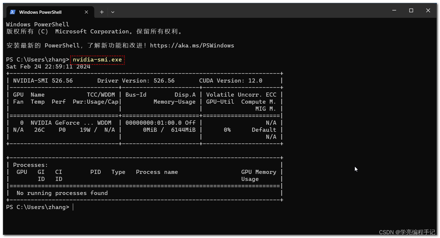Image resolution: width=440 pixels, height=238 pixels.
Task: Click the 'NVIDIA GeForce ...' GPU name
Action: (x=62, y=123)
